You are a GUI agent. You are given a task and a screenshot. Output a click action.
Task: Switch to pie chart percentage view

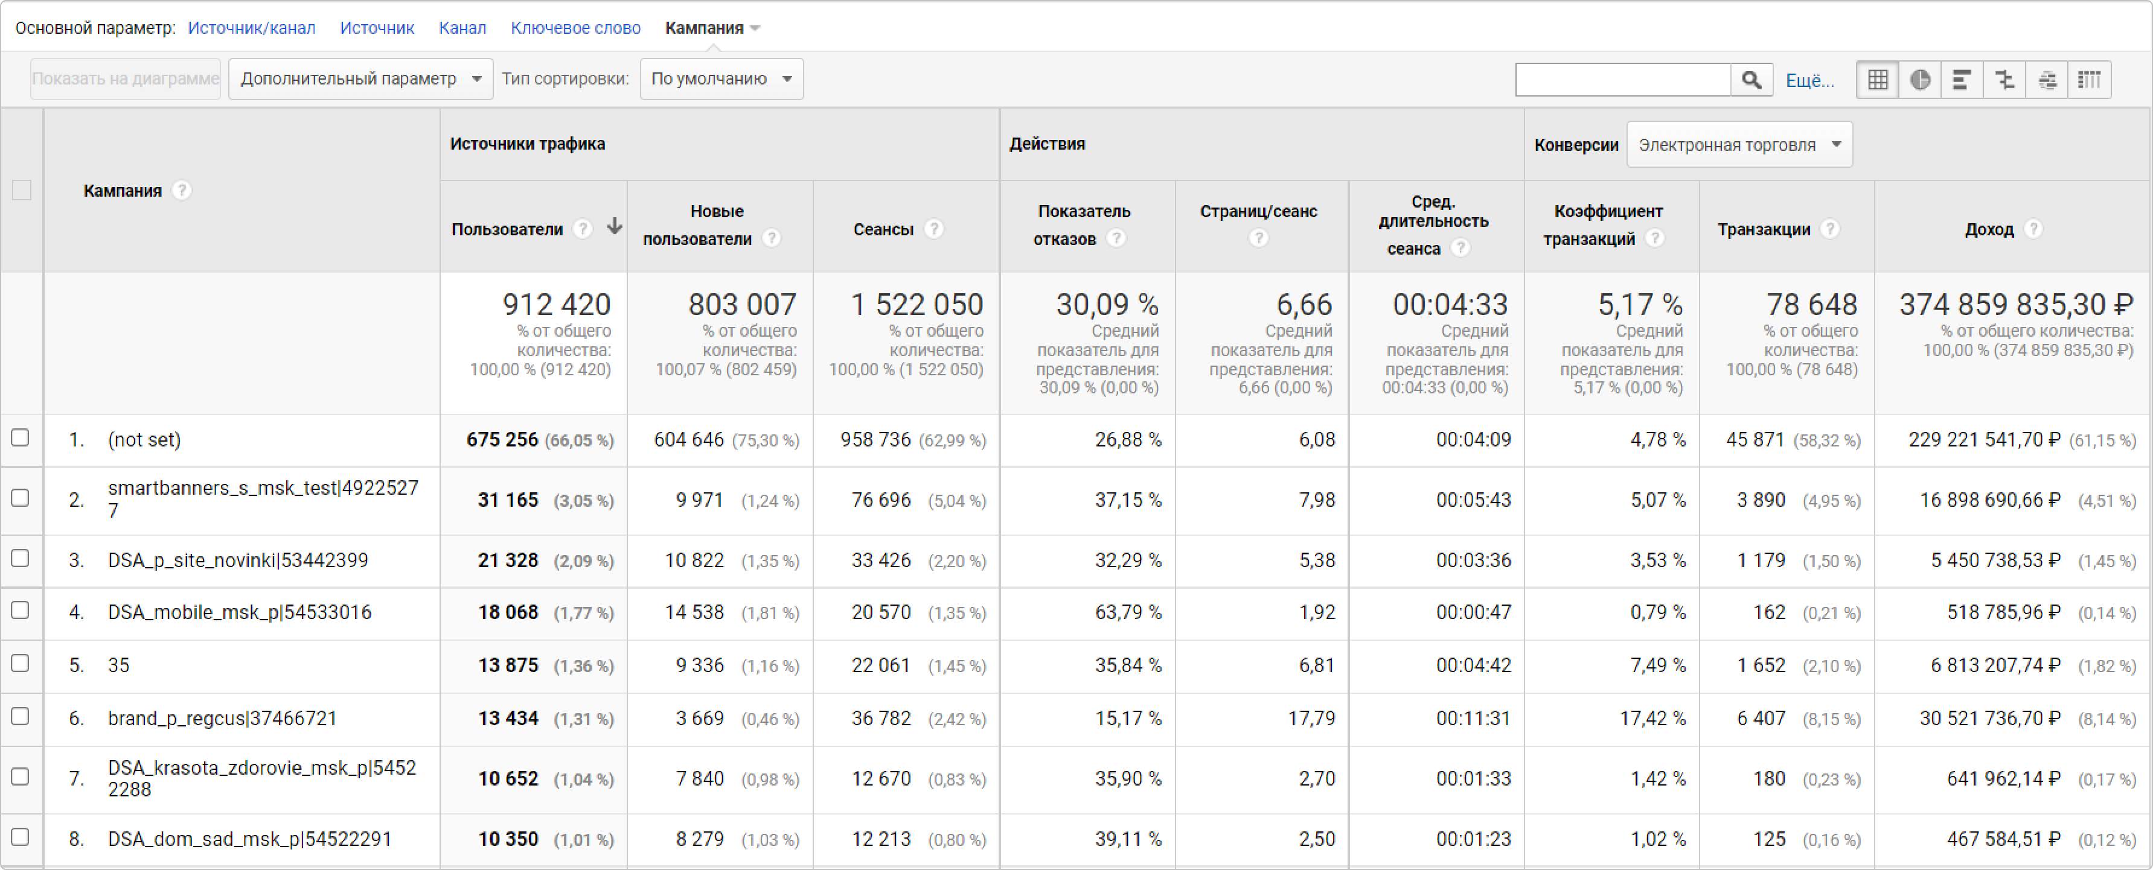click(1920, 80)
